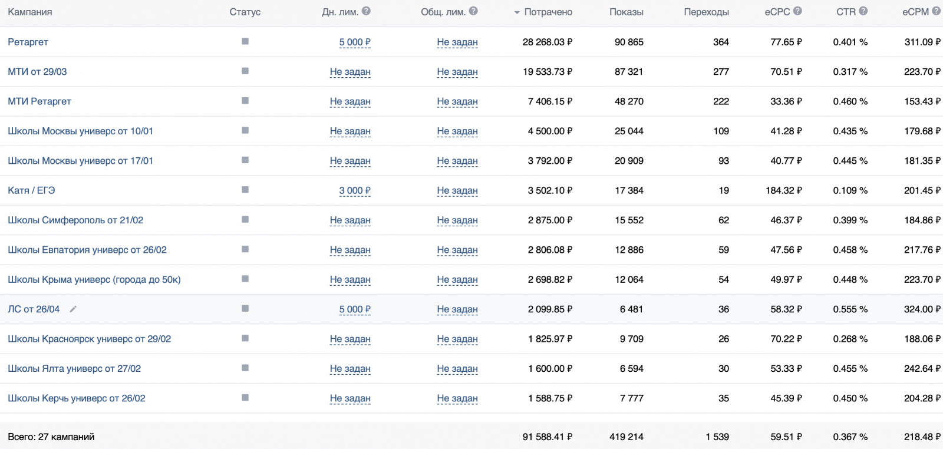943x449 pixels.
Task: Click status square icon for Катя / ЕГЭ
Action: click(x=245, y=190)
